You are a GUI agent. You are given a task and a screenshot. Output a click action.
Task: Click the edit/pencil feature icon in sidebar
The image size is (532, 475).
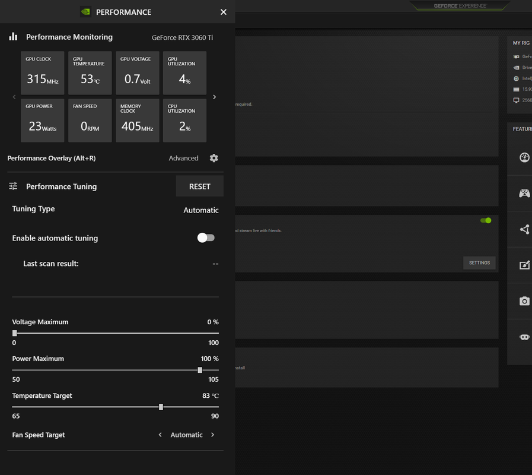524,265
